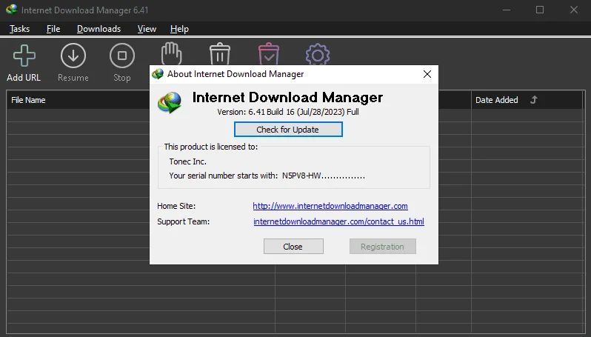The height and width of the screenshot is (337, 591).
Task: Open Options via gear icon
Action: [x=318, y=54]
